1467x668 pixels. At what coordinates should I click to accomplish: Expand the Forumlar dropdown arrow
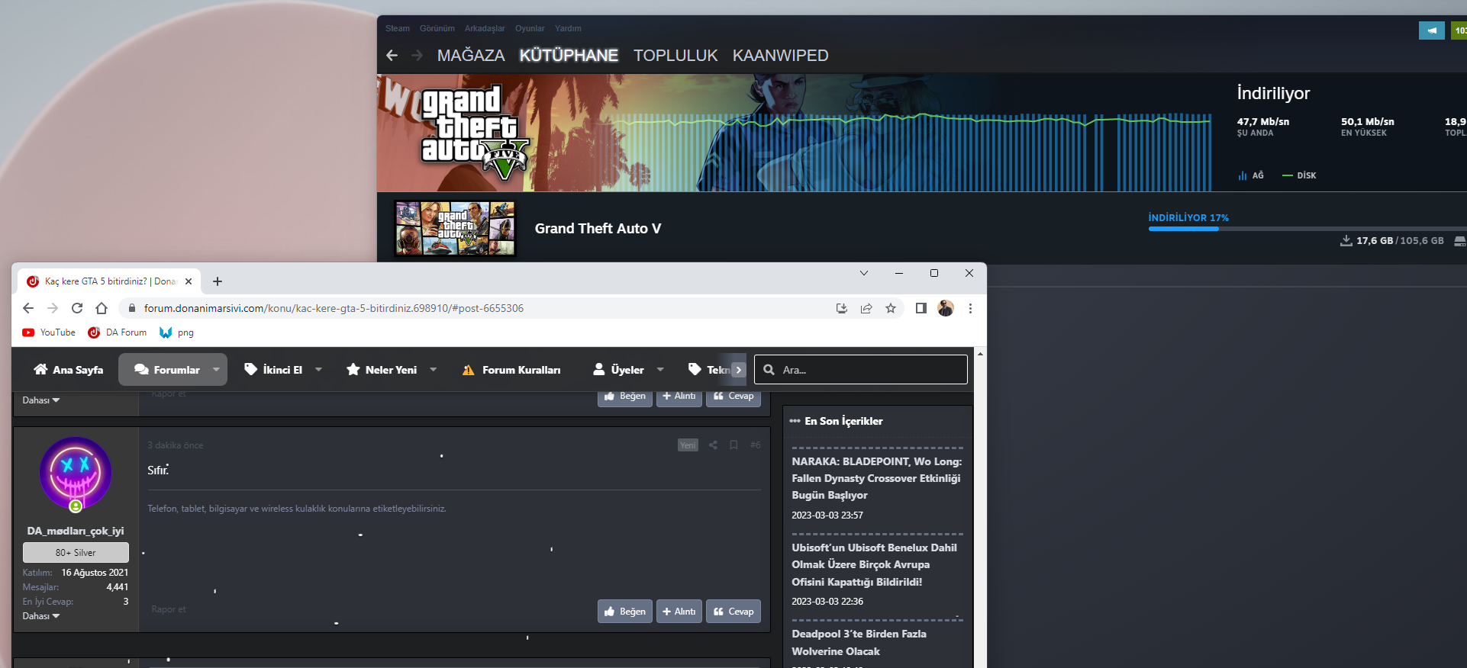[x=216, y=370]
